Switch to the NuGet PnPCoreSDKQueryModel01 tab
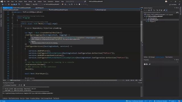 point(22,8)
